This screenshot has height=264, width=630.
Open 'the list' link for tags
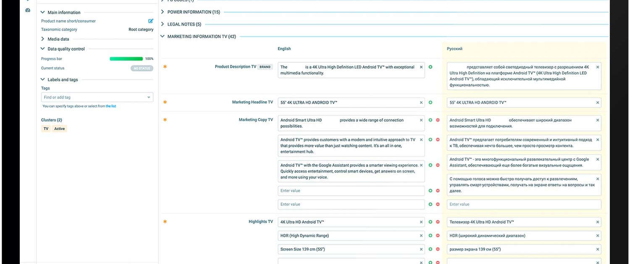(111, 106)
